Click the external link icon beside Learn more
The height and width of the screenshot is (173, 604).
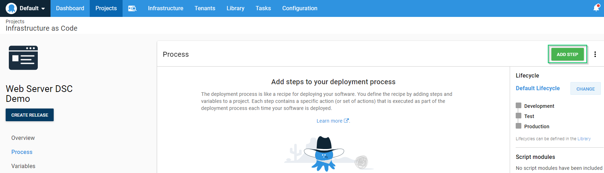pyautogui.click(x=346, y=121)
